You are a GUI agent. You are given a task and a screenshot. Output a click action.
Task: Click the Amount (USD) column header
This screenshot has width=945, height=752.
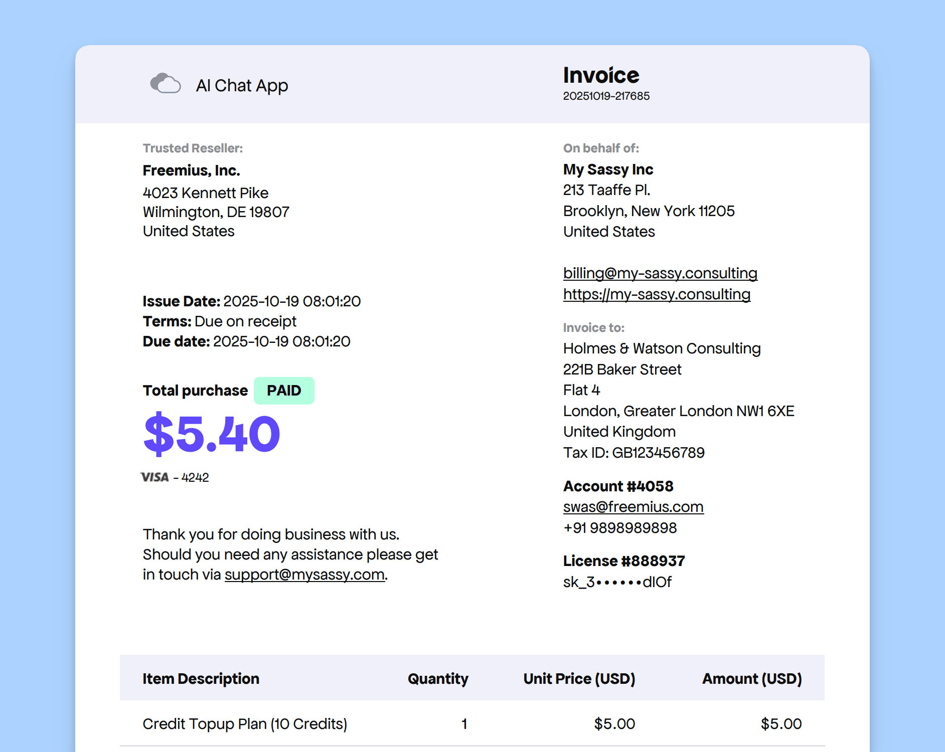[x=751, y=679]
